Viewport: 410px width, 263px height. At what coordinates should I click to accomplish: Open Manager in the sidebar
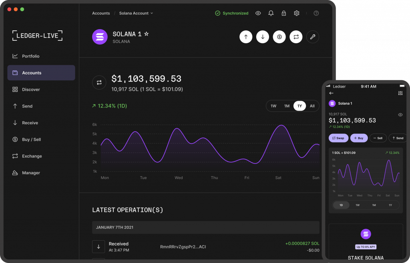point(26,173)
